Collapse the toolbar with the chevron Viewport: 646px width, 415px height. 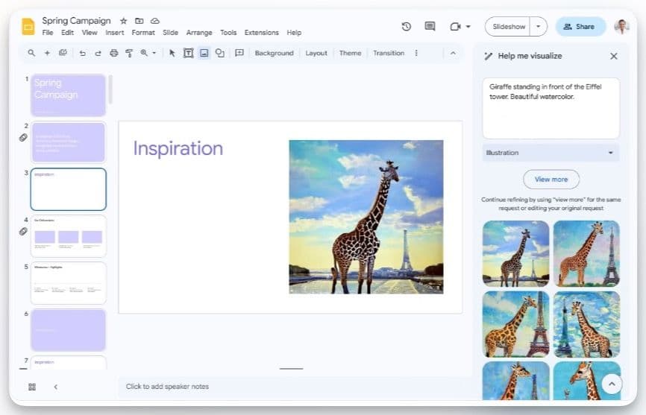click(453, 53)
